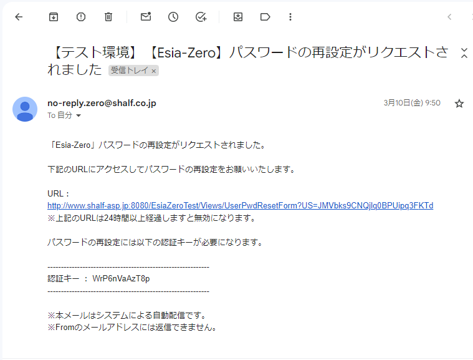Delete this email with trash icon
The image size is (473, 360).
tap(108, 17)
